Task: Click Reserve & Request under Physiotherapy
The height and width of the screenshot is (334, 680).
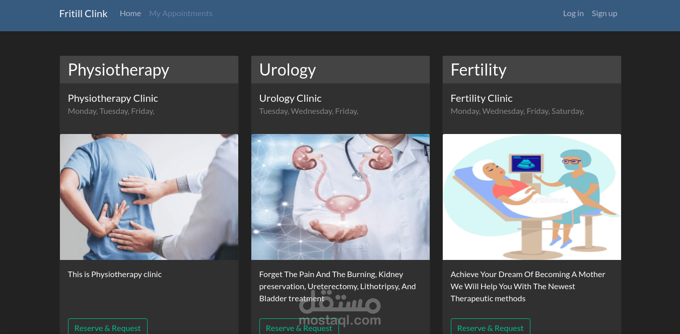Action: (x=107, y=327)
